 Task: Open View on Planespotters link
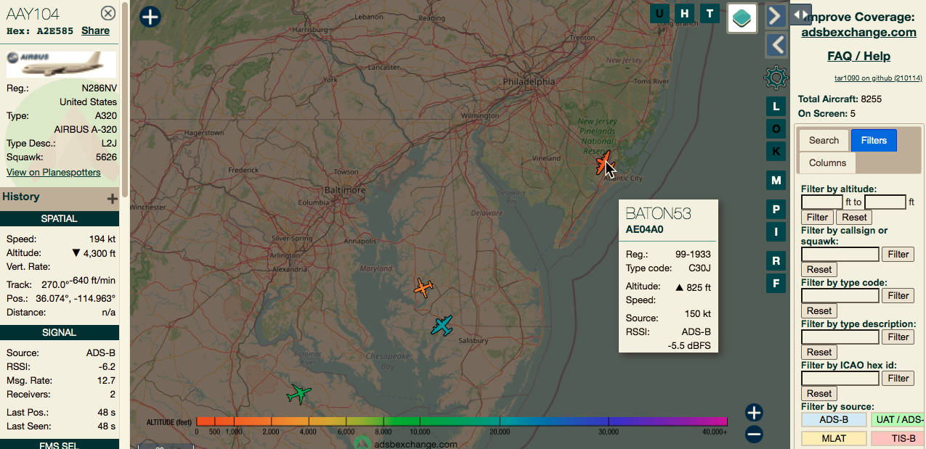point(54,172)
